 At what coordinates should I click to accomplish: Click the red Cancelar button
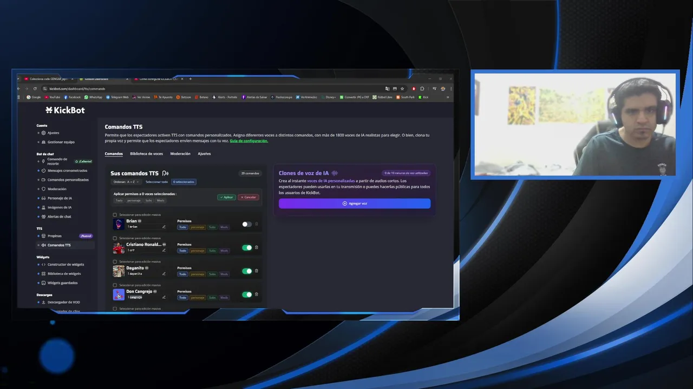point(249,197)
